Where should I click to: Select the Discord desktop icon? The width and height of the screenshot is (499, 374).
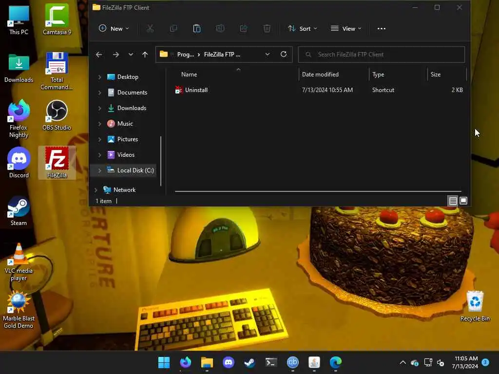[x=19, y=163]
